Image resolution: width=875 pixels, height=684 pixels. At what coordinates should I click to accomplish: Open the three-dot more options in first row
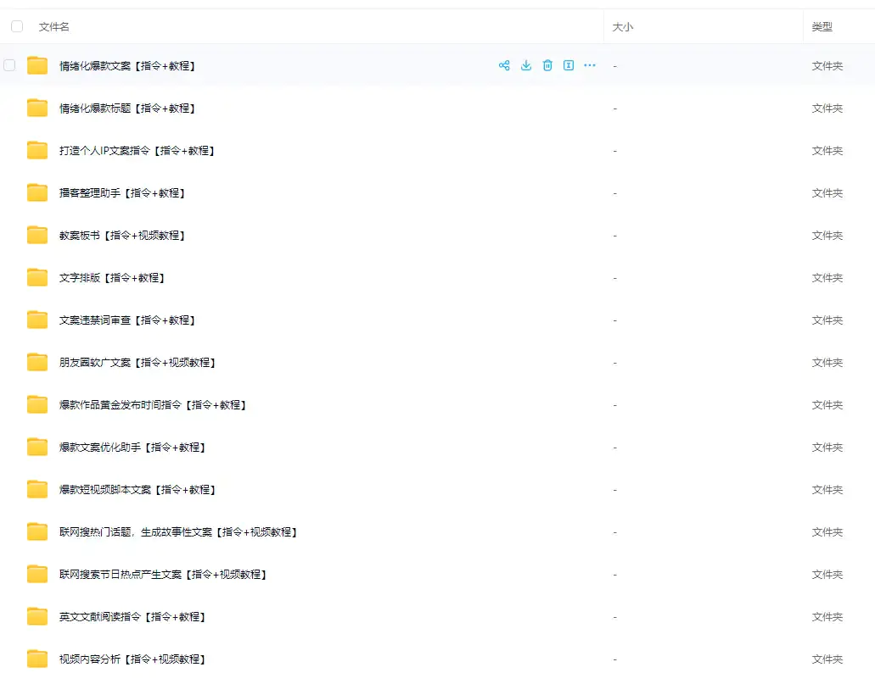(x=590, y=65)
